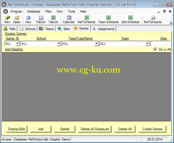Viewport: 174px width, 143px height.
Task: Click Delete All Displayed button
Action: (95, 129)
